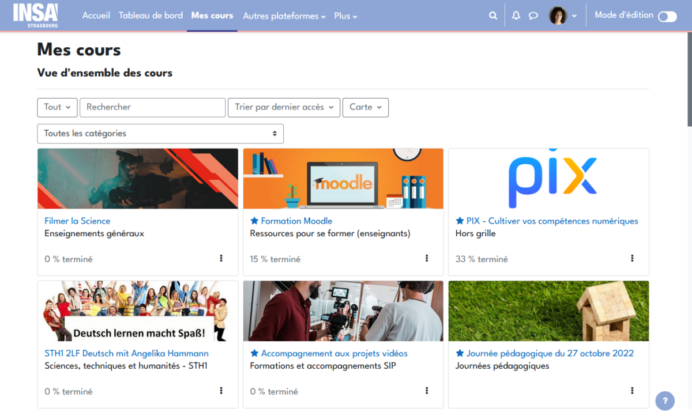
Task: Click inside the Rechercher search field
Action: pos(152,107)
